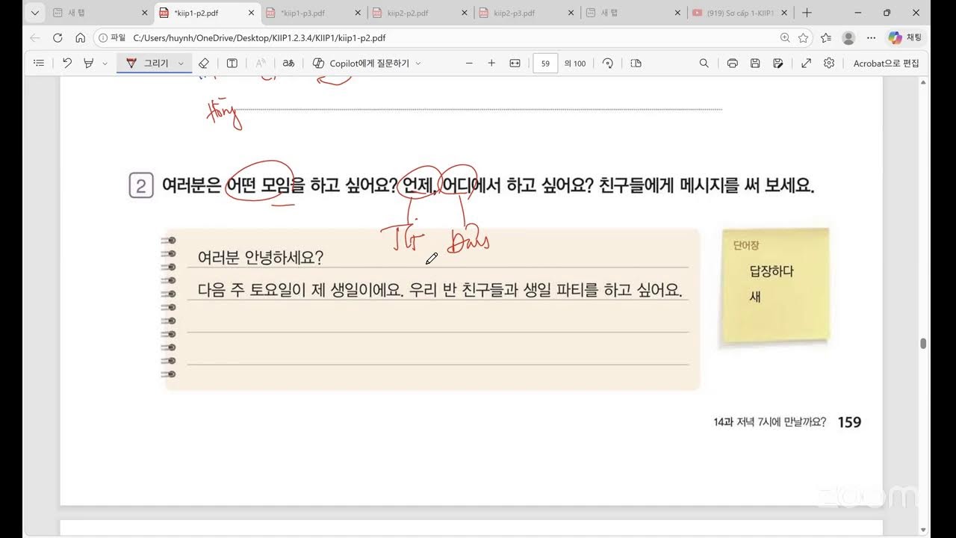The image size is (956, 538).
Task: Click the read aloud icon
Action: pyautogui.click(x=261, y=64)
